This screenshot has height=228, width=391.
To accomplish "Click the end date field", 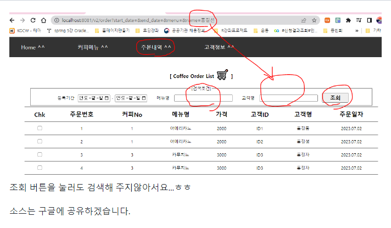I will point(131,98).
